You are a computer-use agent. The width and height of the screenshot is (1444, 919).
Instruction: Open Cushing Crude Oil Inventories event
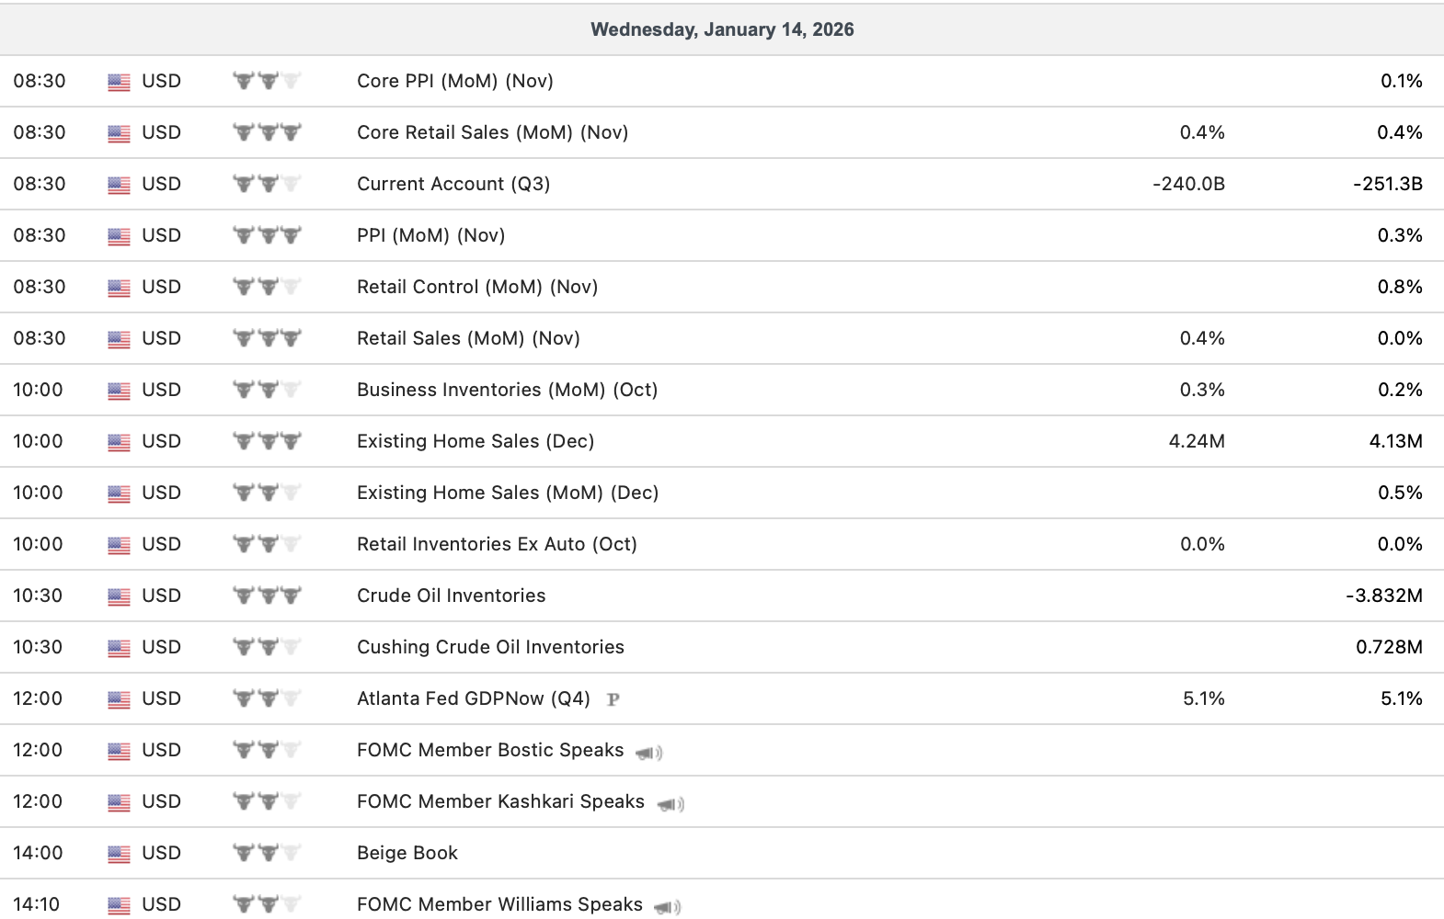(490, 647)
